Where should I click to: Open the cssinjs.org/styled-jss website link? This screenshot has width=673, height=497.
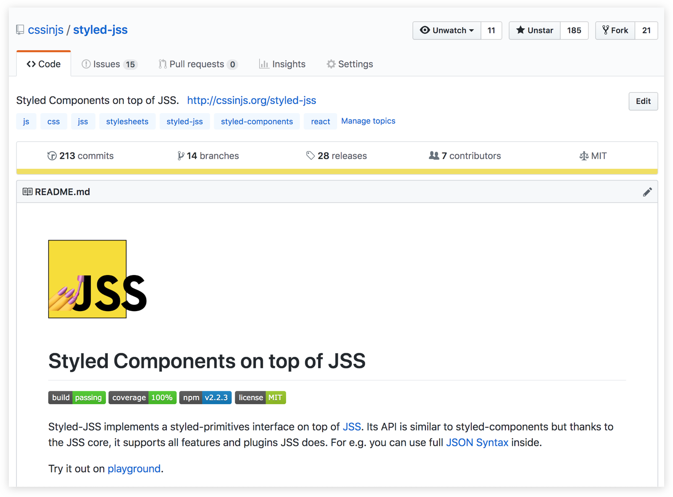pos(252,100)
